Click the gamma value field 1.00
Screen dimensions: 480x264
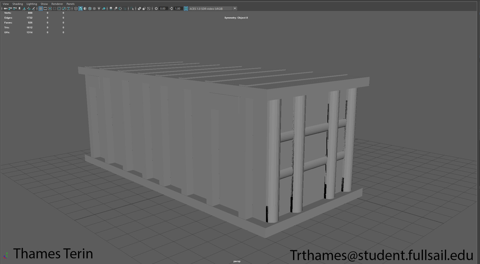(x=178, y=9)
